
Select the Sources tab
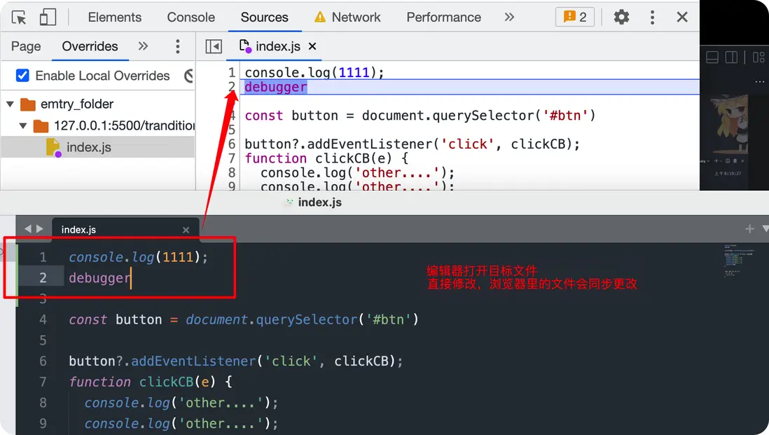[x=264, y=18]
